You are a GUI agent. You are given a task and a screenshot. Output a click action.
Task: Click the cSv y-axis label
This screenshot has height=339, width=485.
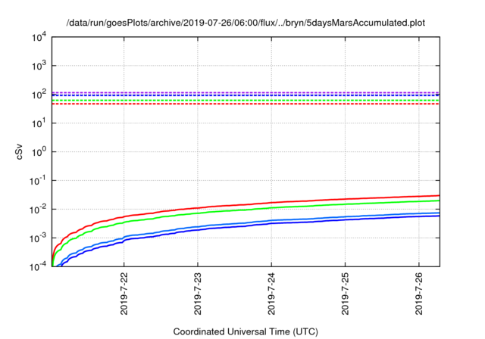click(19, 151)
